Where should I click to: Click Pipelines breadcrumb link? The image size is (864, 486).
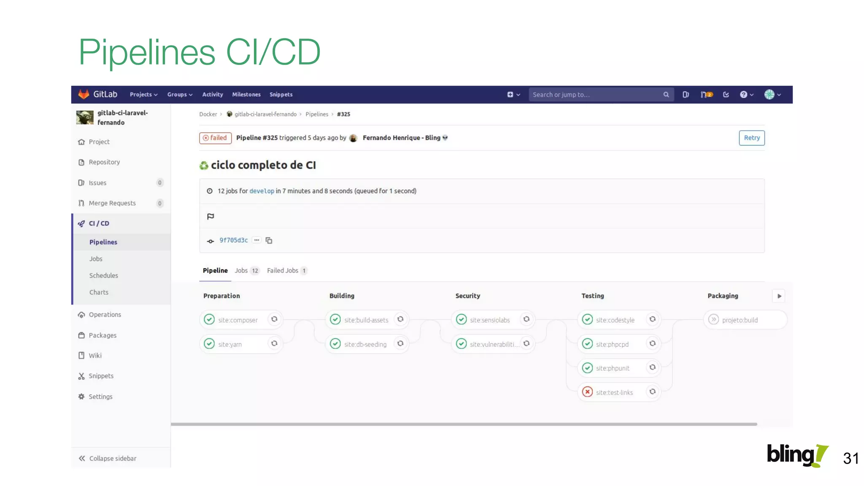click(x=317, y=114)
